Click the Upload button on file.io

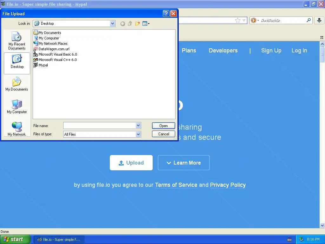coord(131,163)
